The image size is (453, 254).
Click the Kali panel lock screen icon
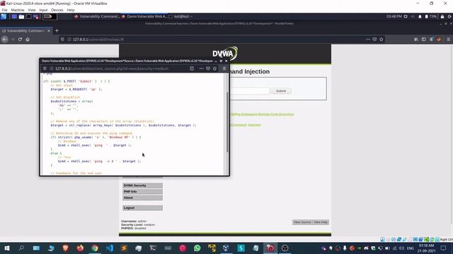(x=442, y=17)
